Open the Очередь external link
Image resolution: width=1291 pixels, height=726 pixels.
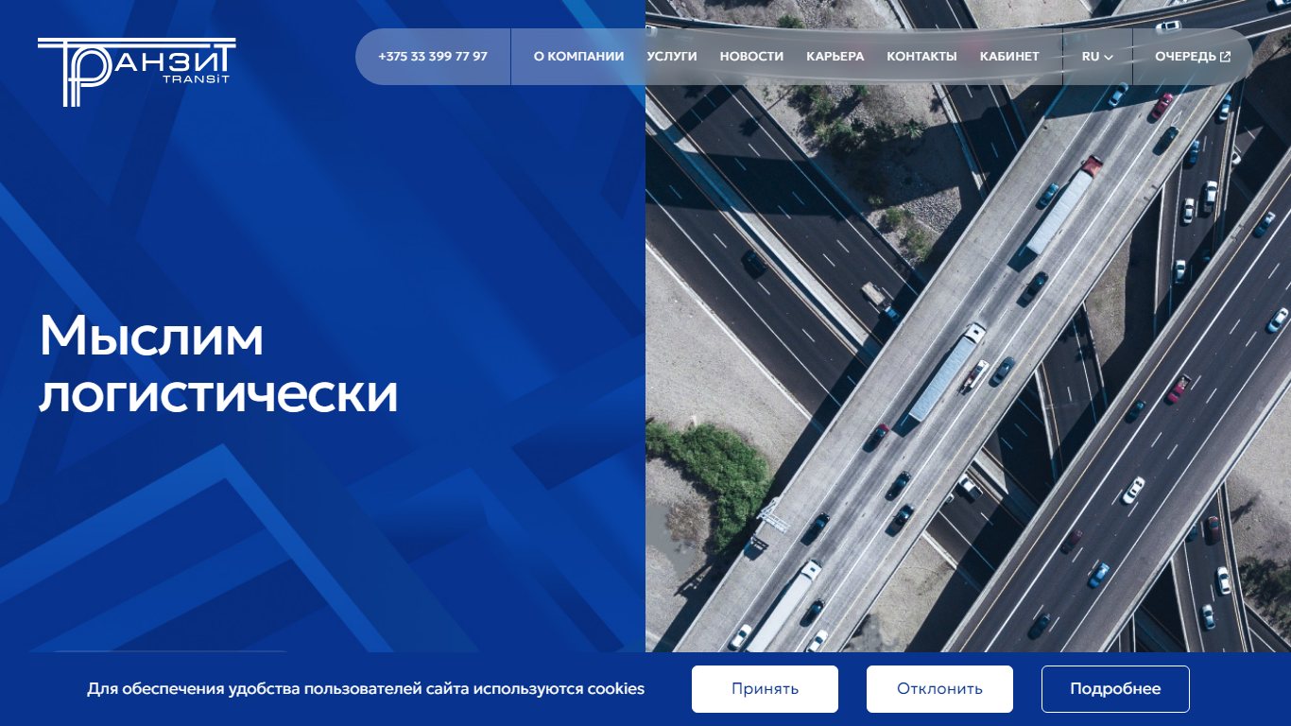coord(1193,57)
